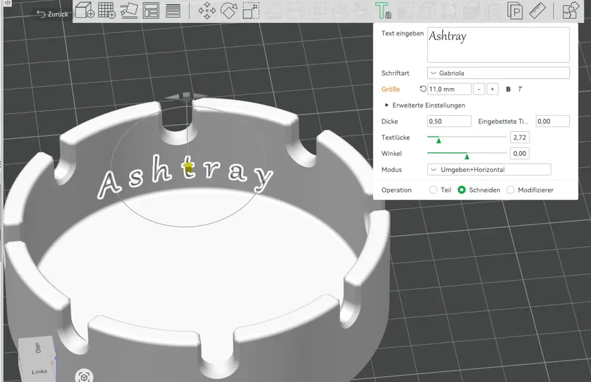Image resolution: width=591 pixels, height=382 pixels.
Task: Decrease text size with the minus button
Action: pyautogui.click(x=479, y=89)
